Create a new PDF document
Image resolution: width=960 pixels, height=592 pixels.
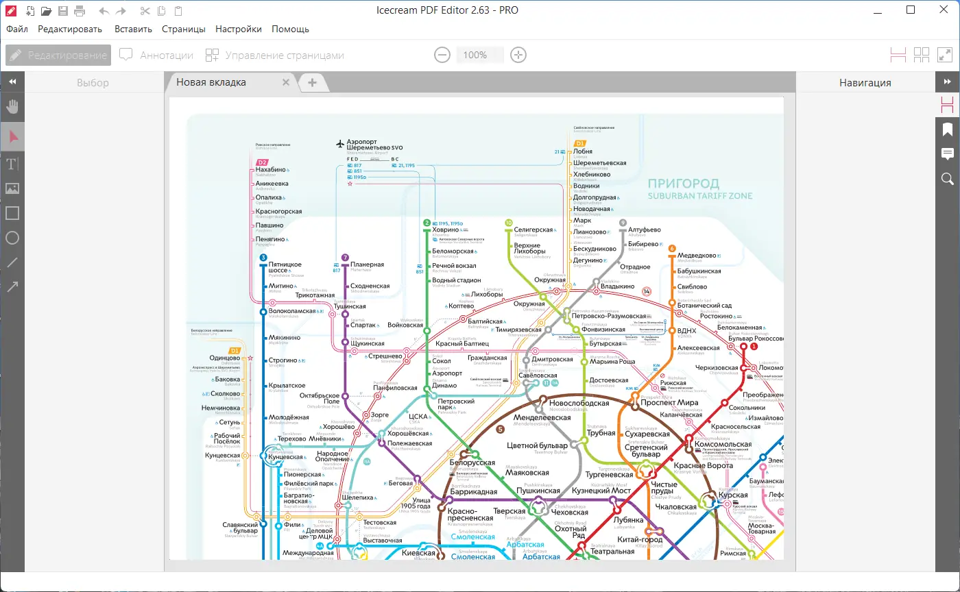[31, 10]
